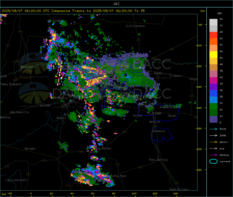This screenshot has height=197, width=233.
Task: Click the 100 km horizontal axis tick
Action: point(134,193)
